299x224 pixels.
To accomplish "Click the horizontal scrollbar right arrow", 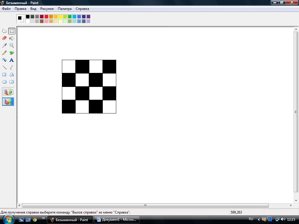I will click(x=291, y=205).
